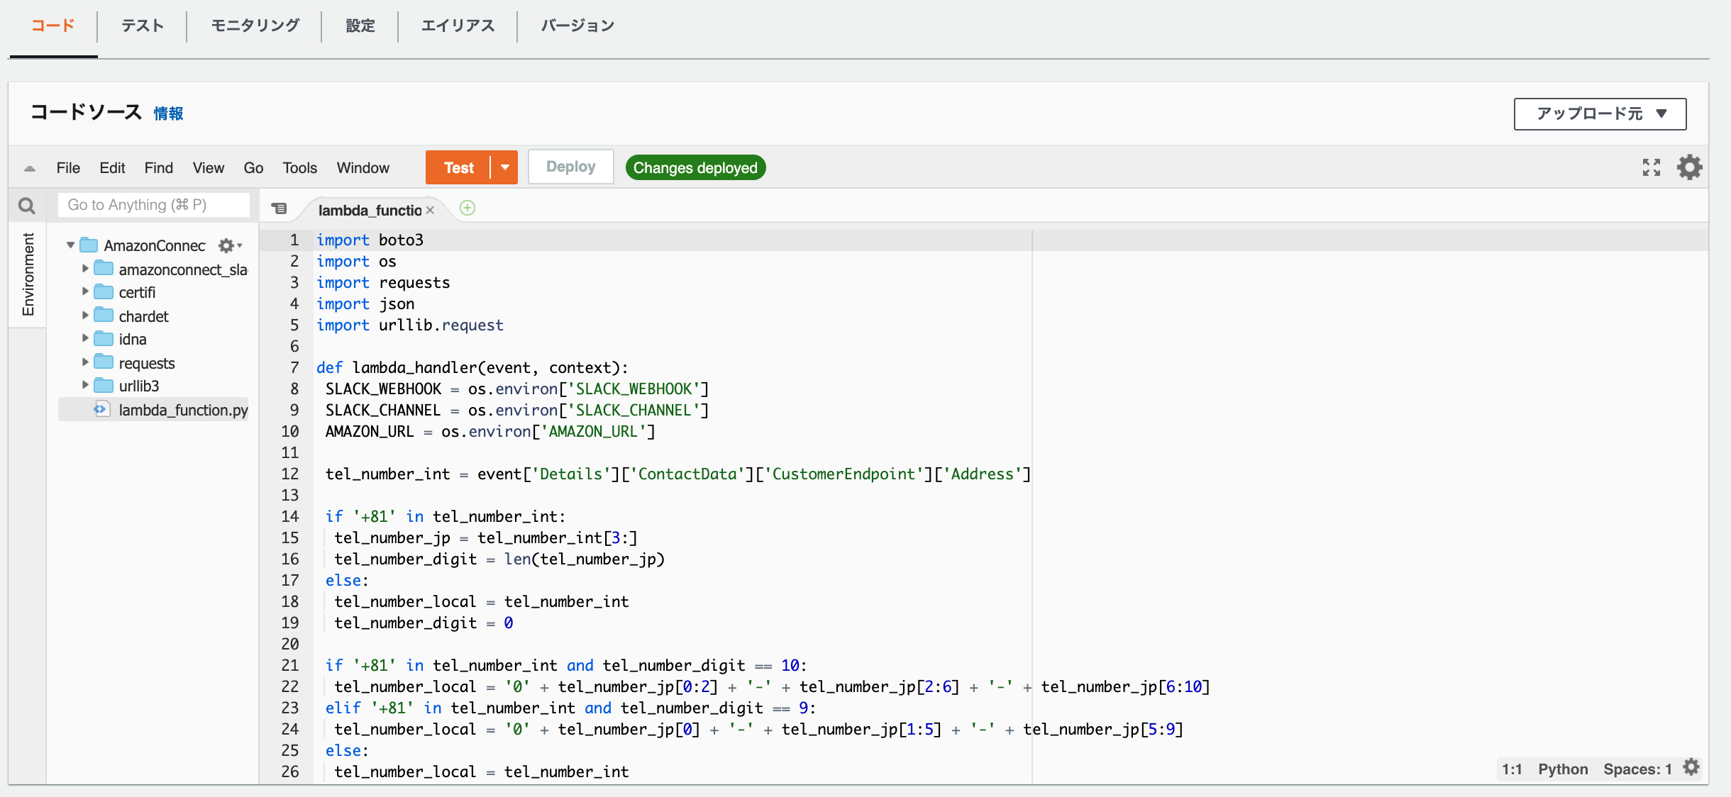The height and width of the screenshot is (797, 1731).
Task: Open the View menu
Action: pos(209,168)
